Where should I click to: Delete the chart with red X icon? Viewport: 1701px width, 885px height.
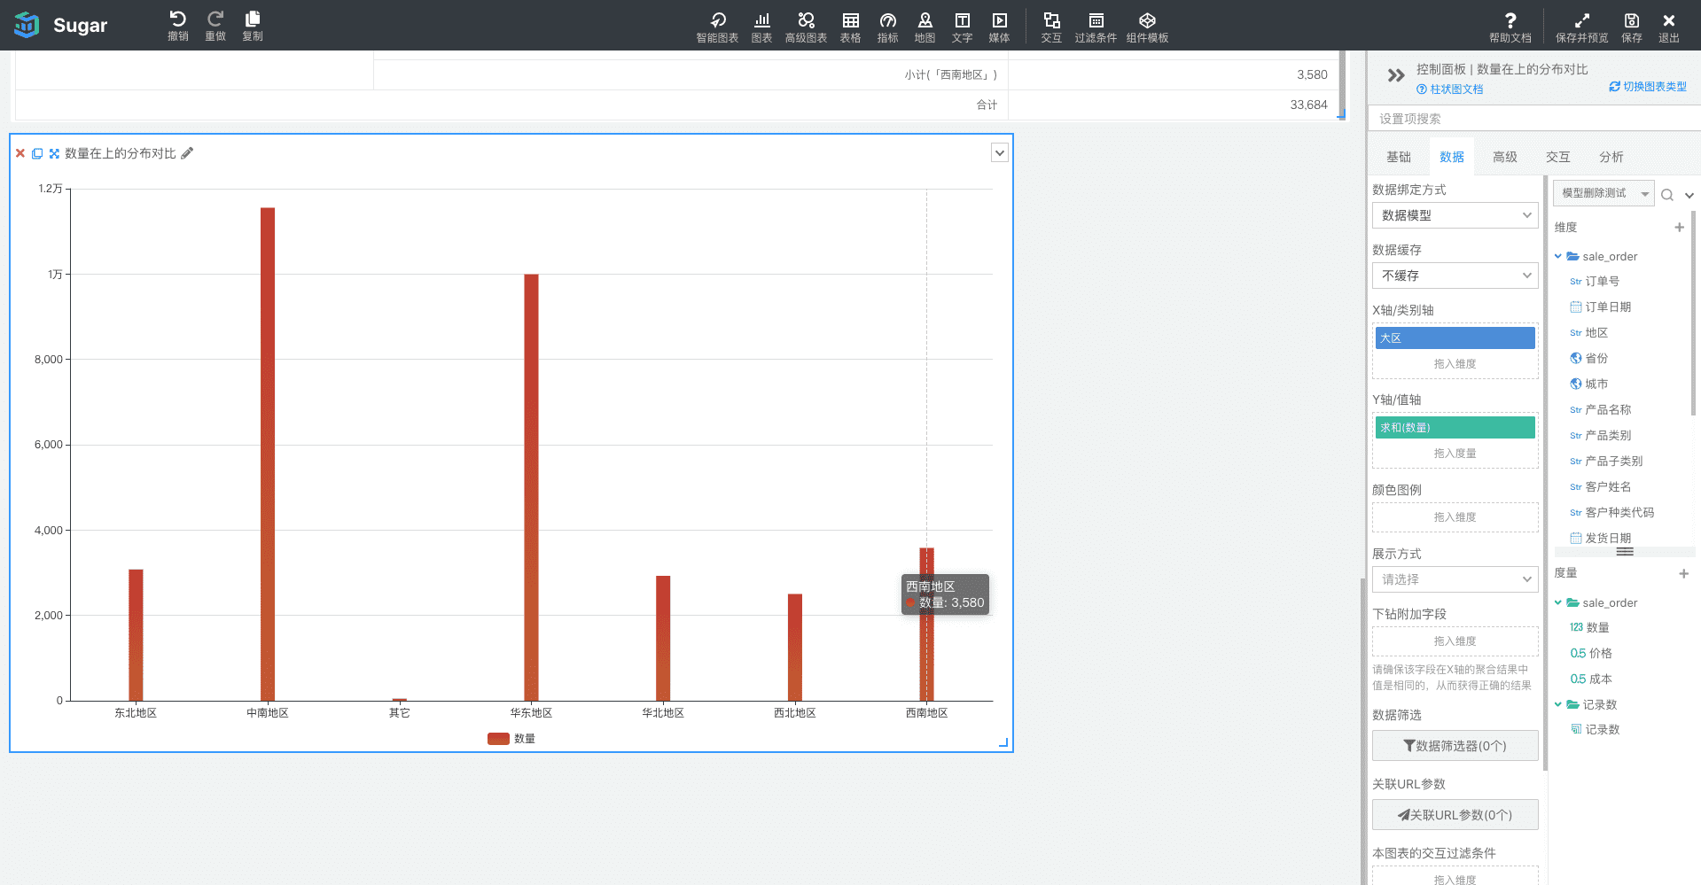click(x=20, y=153)
